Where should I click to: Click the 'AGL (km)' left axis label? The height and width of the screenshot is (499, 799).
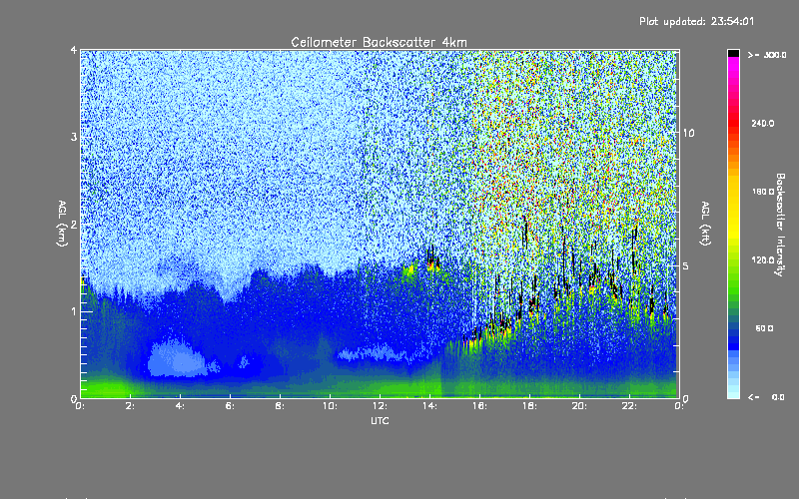pyautogui.click(x=63, y=224)
